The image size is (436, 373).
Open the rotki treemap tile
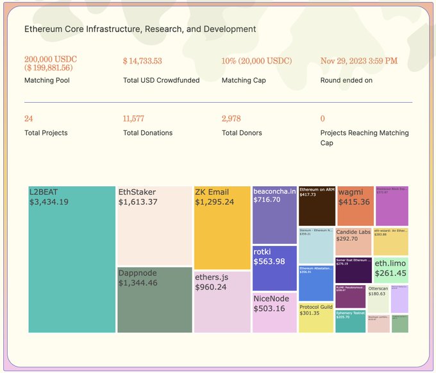click(274, 268)
